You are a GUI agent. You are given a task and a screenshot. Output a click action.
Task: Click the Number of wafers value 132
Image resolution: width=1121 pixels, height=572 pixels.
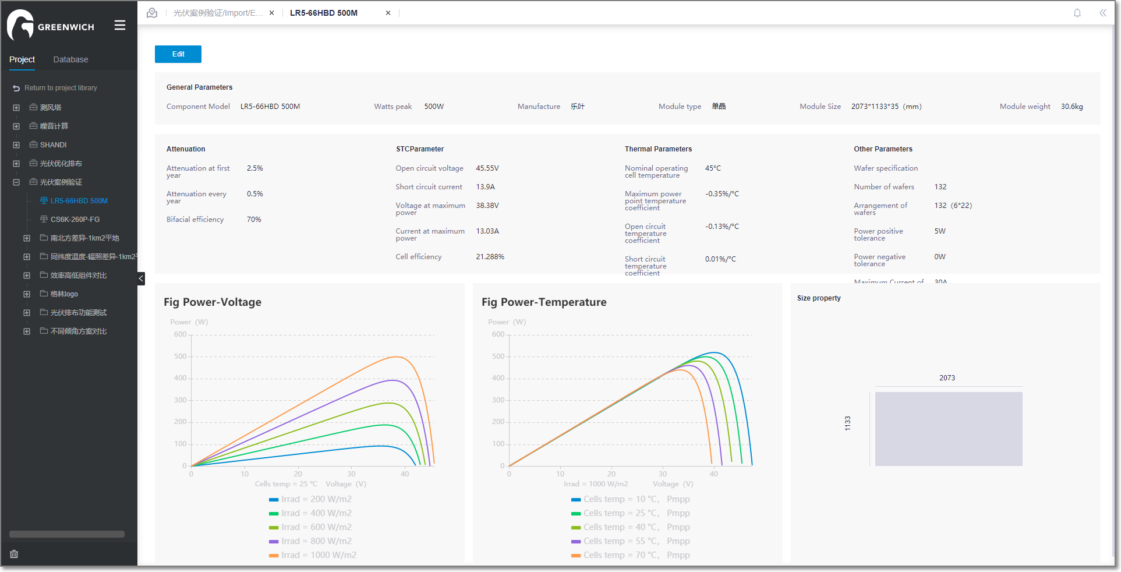point(940,187)
